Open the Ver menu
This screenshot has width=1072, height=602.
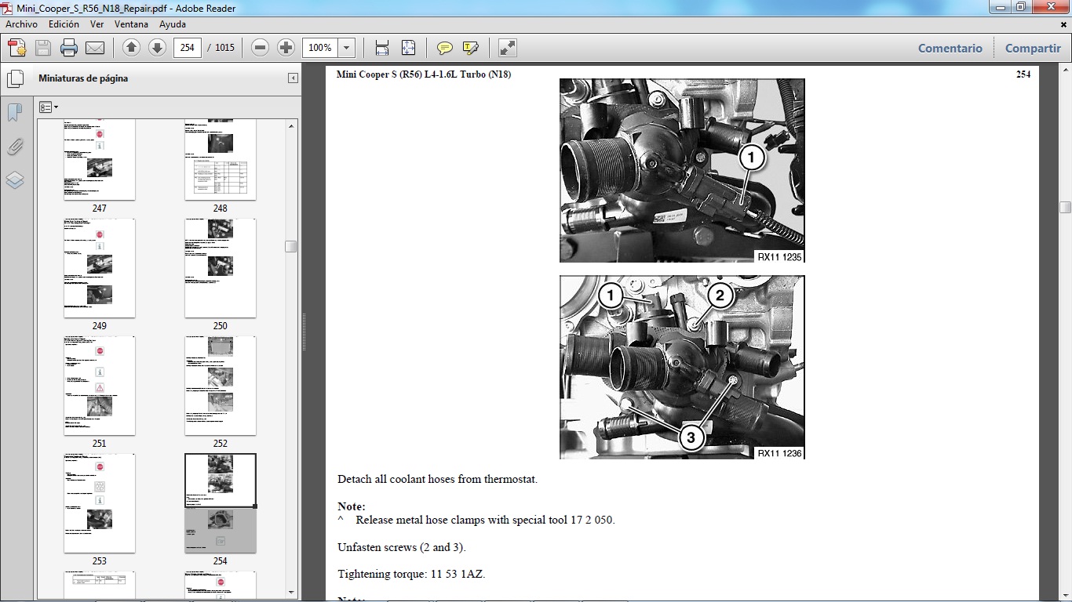point(97,24)
